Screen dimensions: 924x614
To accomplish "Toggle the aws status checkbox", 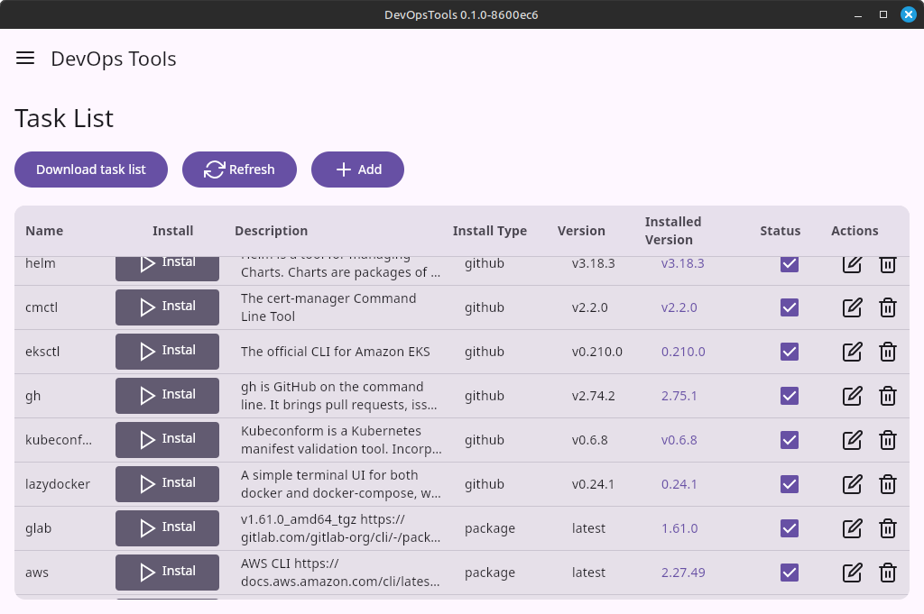I will tap(790, 573).
